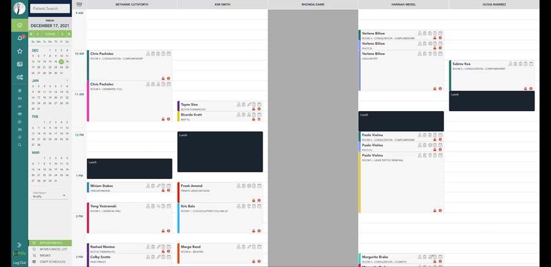Jump back with the double-left arrow

[32, 34]
